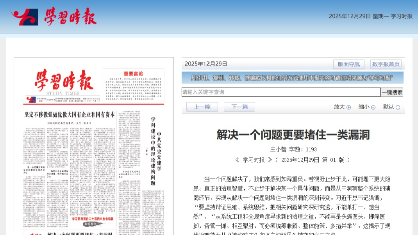418x235 pixels.
Task: Click the zoom-out minus icon beside 缩小
Action: (373, 107)
